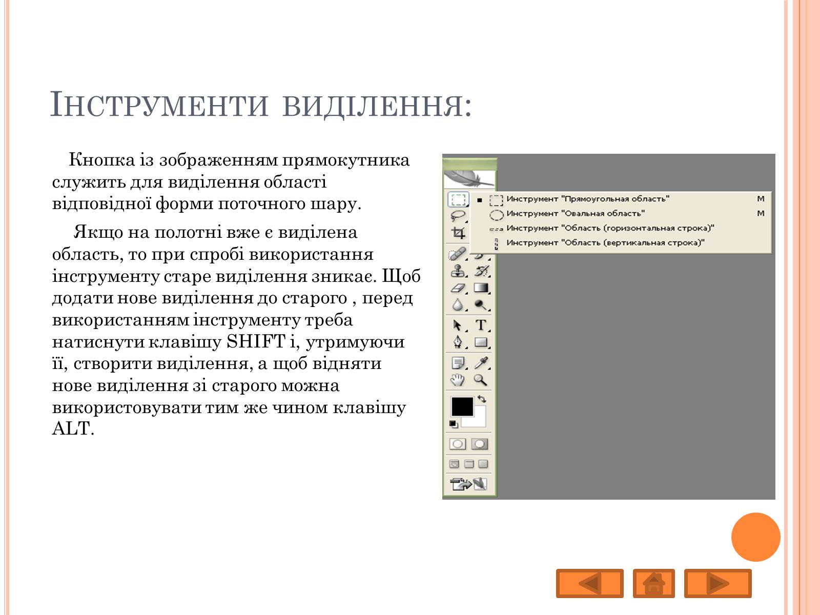This screenshot has width=820, height=615.
Task: Select the Type (T) tool
Action: coord(481,325)
